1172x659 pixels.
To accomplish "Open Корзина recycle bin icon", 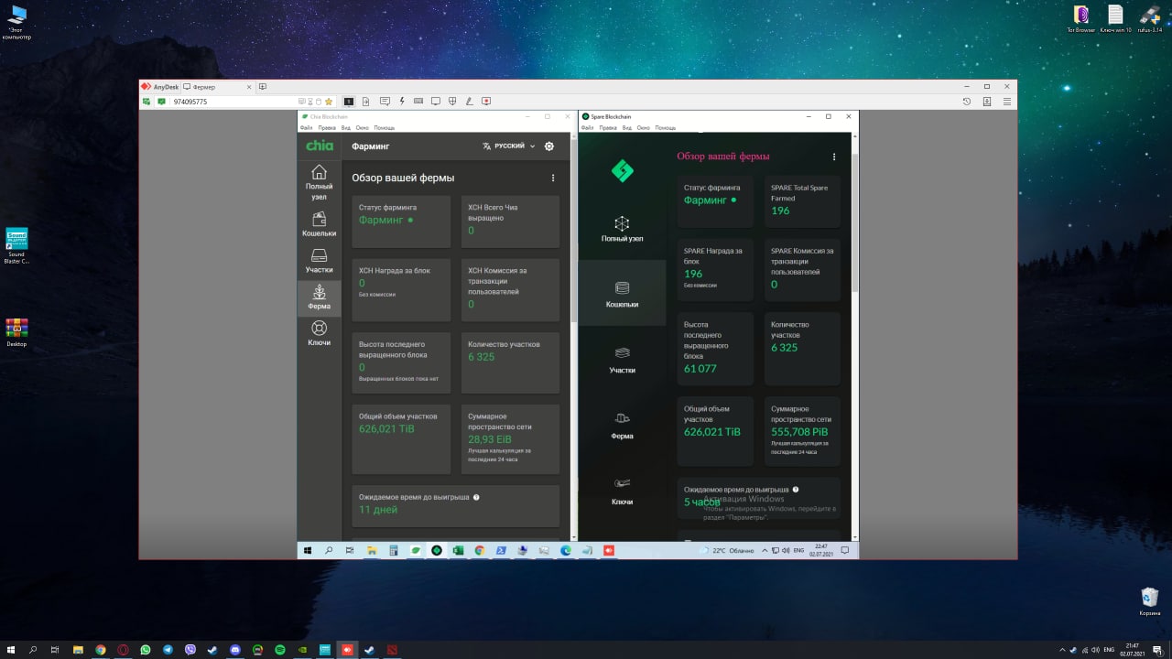I will [x=1149, y=600].
